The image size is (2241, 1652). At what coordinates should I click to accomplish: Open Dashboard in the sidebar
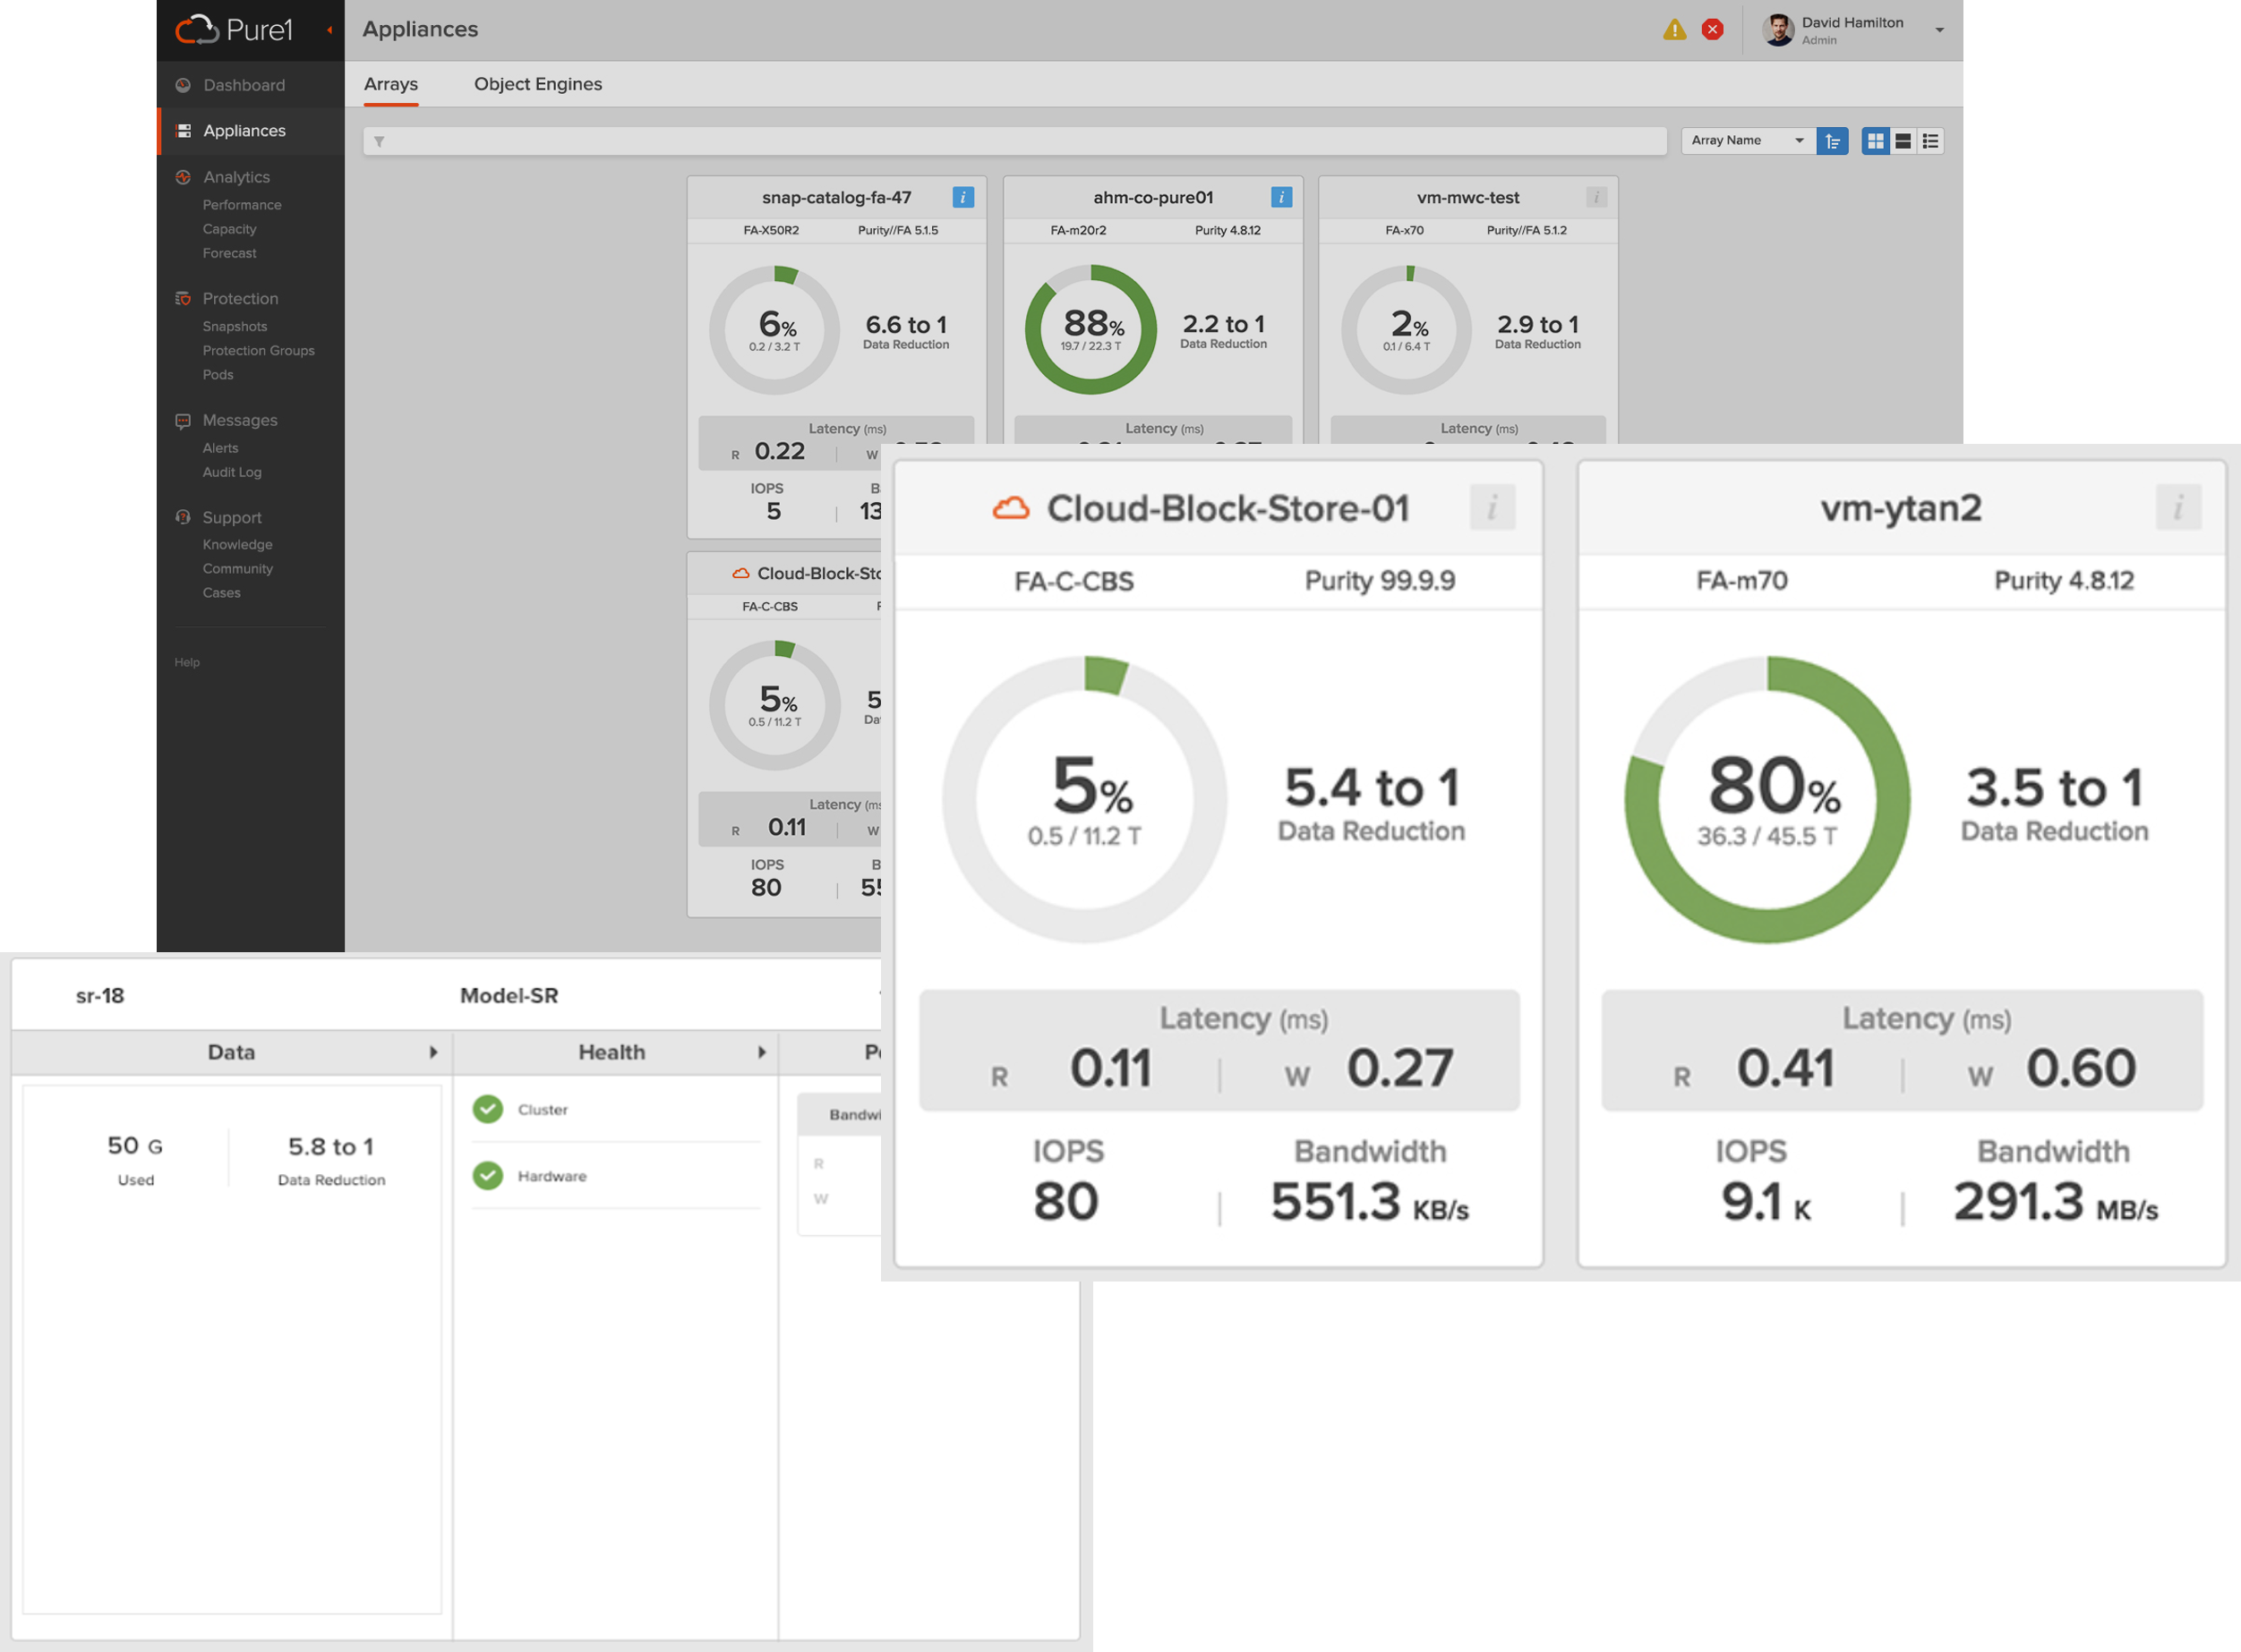244,85
